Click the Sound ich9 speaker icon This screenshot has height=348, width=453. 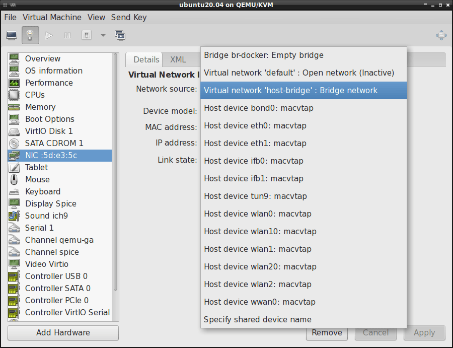click(x=14, y=216)
